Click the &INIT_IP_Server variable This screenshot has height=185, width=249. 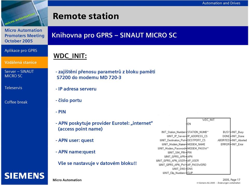click(x=176, y=136)
